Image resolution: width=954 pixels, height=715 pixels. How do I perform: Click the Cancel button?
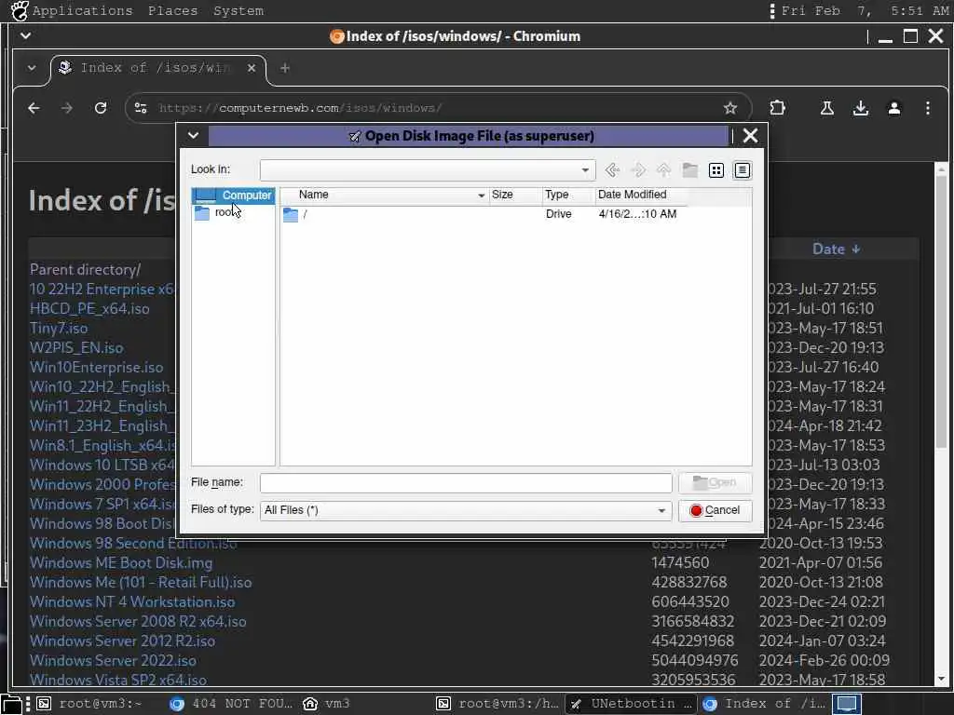(x=715, y=511)
